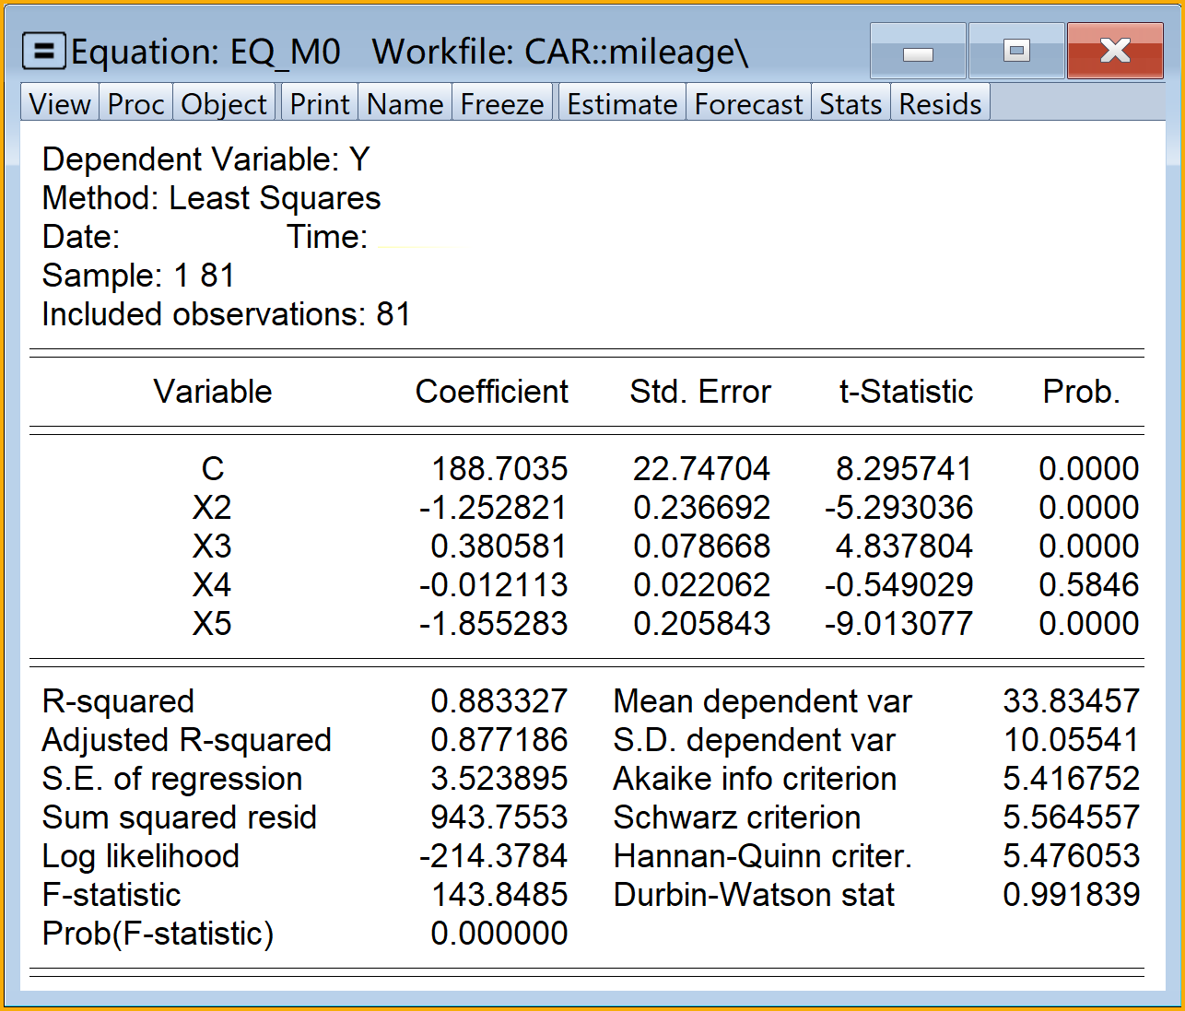
Task: Click the equation window icon in title bar
Action: click(43, 52)
